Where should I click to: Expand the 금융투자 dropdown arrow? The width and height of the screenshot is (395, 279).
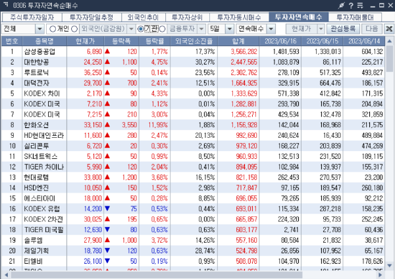pyautogui.click(x=201, y=29)
